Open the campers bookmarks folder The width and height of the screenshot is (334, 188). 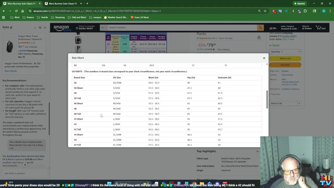point(95,17)
